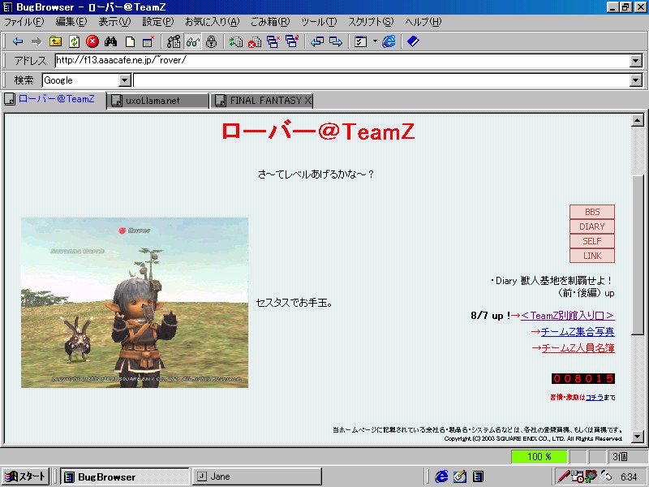The width and height of the screenshot is (649, 487).
Task: Switch to the uxoLlama.net tab
Action: [157, 101]
